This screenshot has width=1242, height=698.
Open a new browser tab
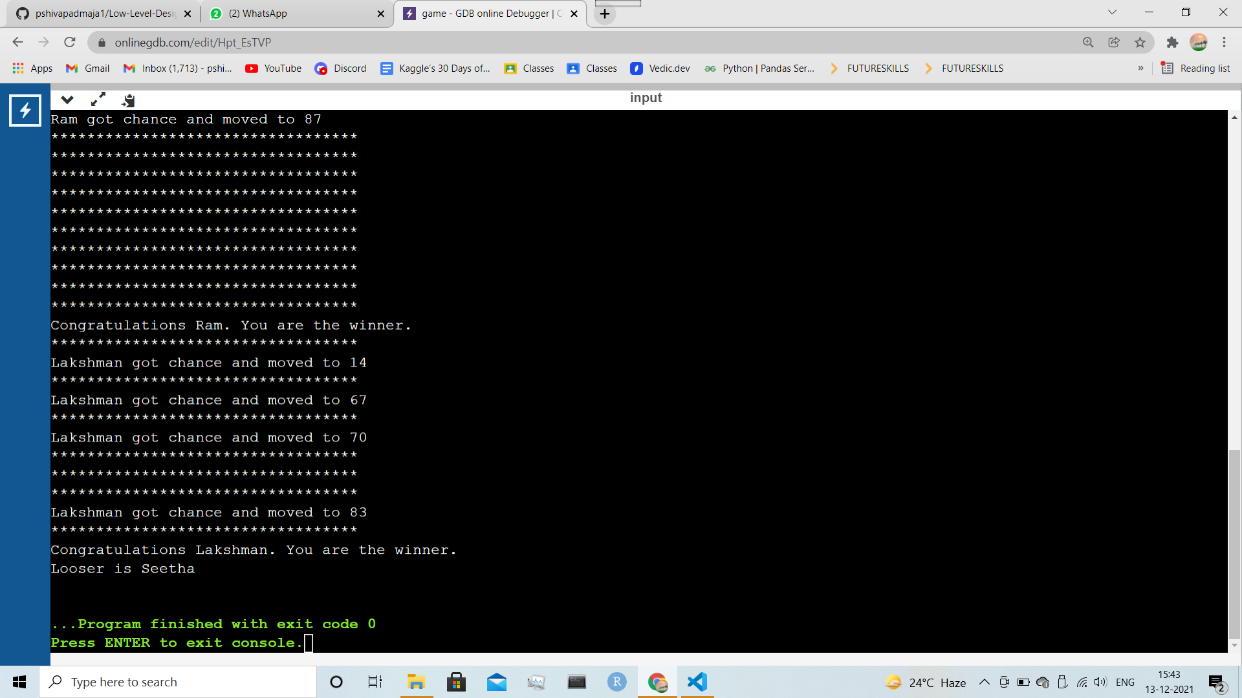click(x=605, y=14)
